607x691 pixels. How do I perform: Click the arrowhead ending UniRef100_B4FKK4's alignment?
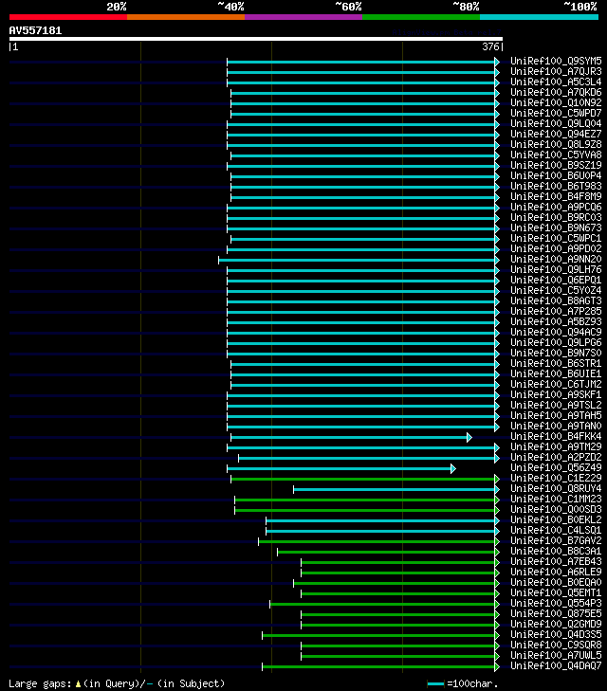point(469,438)
